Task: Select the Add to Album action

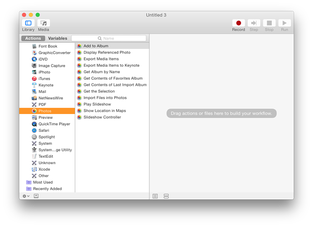Action: click(x=112, y=46)
